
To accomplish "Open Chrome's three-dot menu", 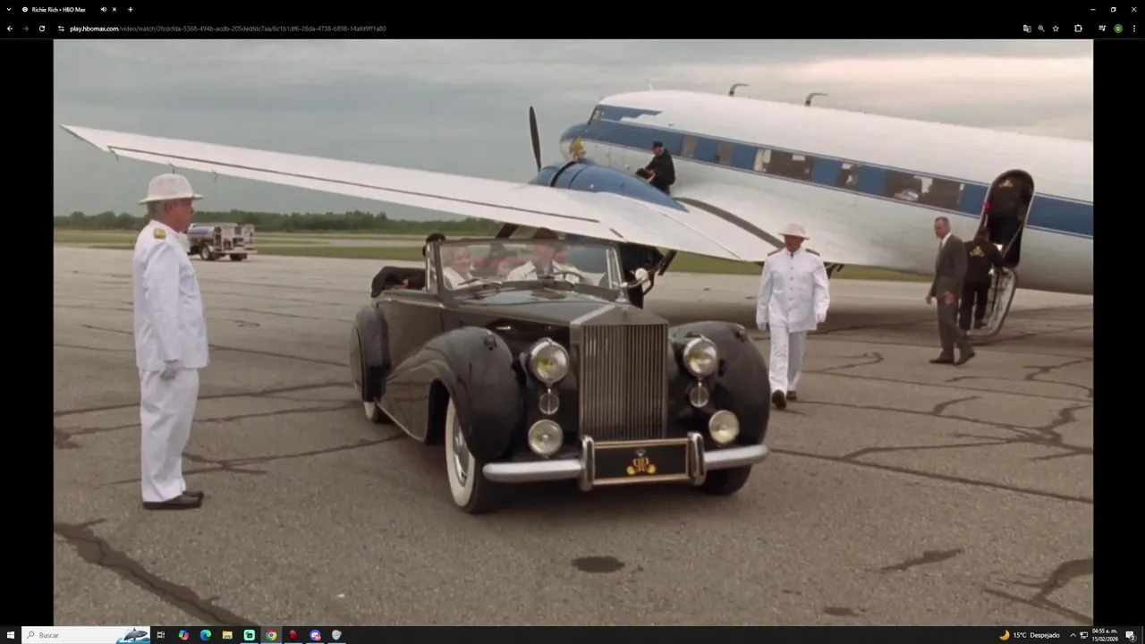I will pos(1134,29).
